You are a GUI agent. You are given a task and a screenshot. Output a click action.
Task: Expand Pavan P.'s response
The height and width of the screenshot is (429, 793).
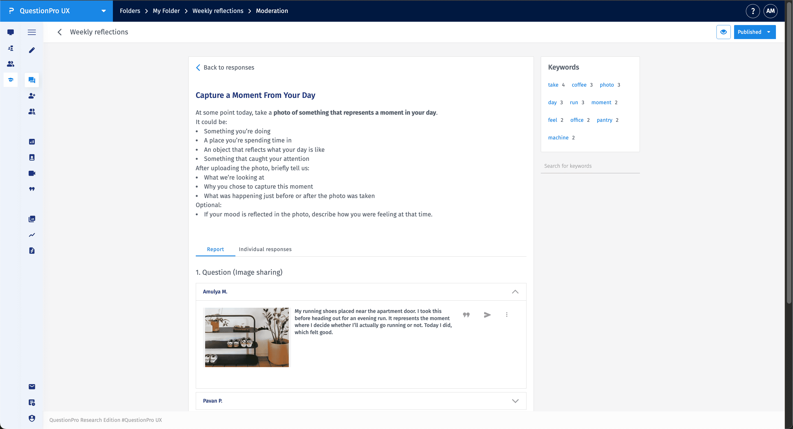[515, 401]
